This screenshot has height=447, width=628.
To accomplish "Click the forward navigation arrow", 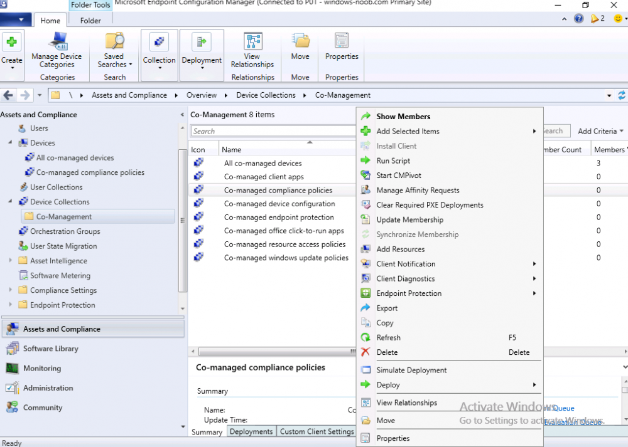I will pyautogui.click(x=25, y=95).
